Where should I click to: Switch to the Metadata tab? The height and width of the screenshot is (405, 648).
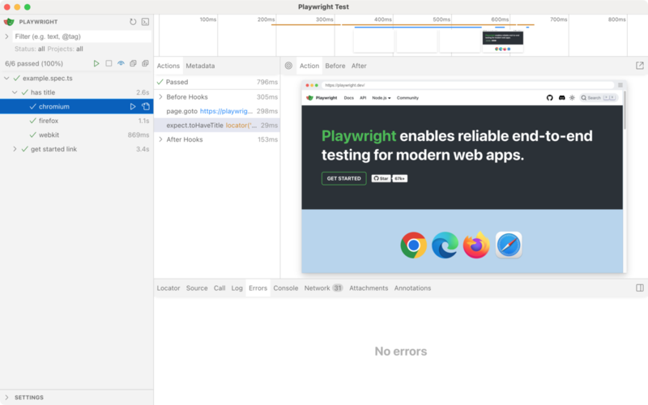coord(200,66)
